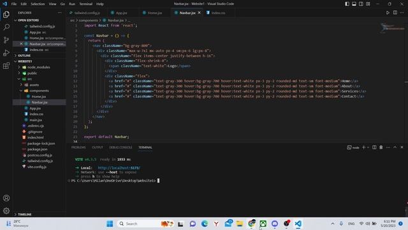Screen dimensions: 408x230
Task: Kill terminal with the trash icon
Action: point(381,148)
